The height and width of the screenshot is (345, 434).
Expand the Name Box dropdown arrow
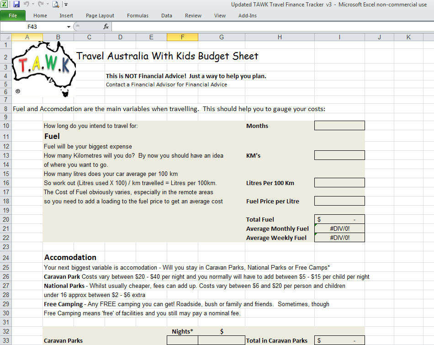69,27
